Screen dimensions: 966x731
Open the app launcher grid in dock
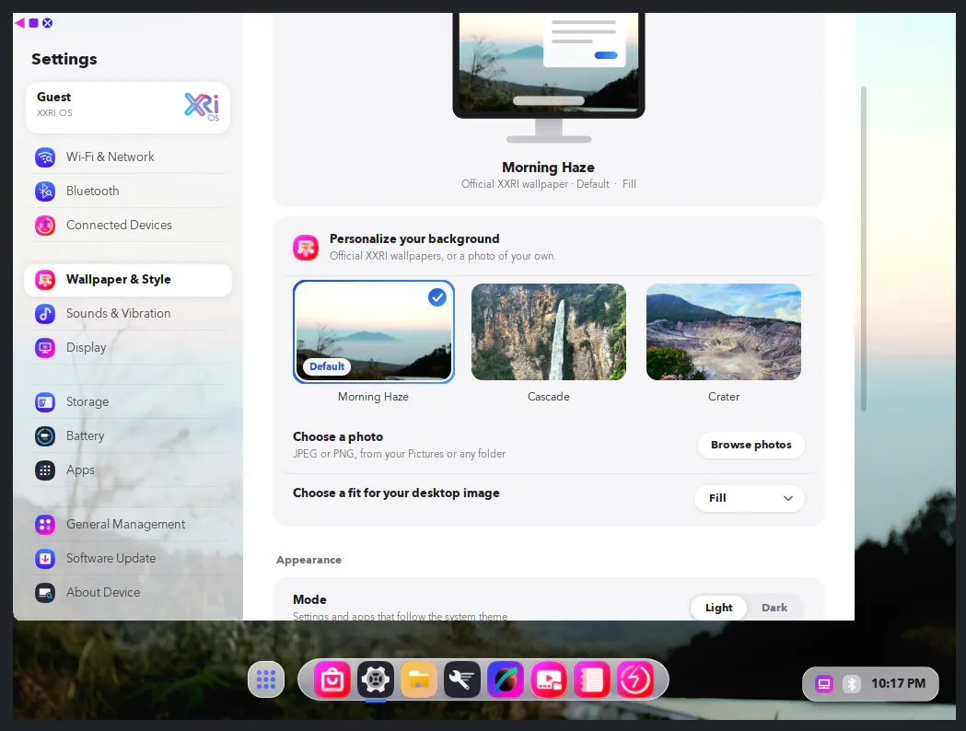[266, 679]
